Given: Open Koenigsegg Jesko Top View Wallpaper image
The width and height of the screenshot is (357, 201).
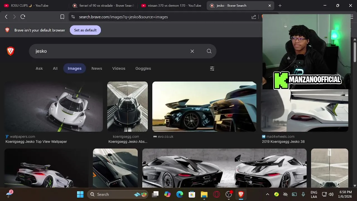Looking at the screenshot, I should [54, 107].
